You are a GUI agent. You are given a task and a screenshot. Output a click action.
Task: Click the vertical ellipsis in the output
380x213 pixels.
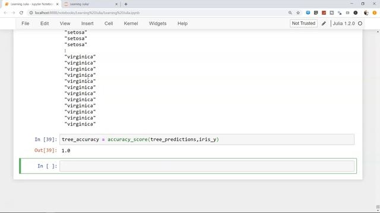click(65, 50)
